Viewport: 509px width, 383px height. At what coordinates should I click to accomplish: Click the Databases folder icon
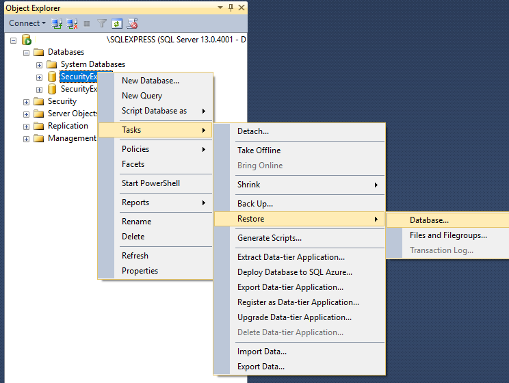coord(38,52)
